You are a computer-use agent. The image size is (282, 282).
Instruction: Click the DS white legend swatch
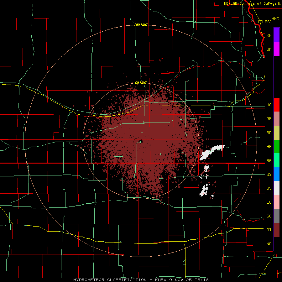click(277, 188)
